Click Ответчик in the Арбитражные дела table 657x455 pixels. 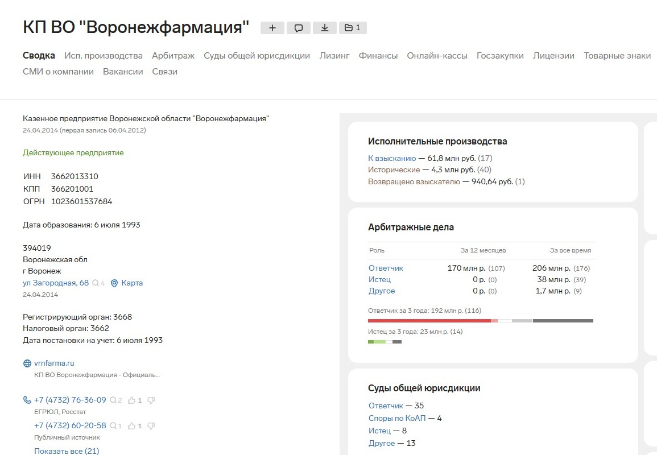click(386, 268)
